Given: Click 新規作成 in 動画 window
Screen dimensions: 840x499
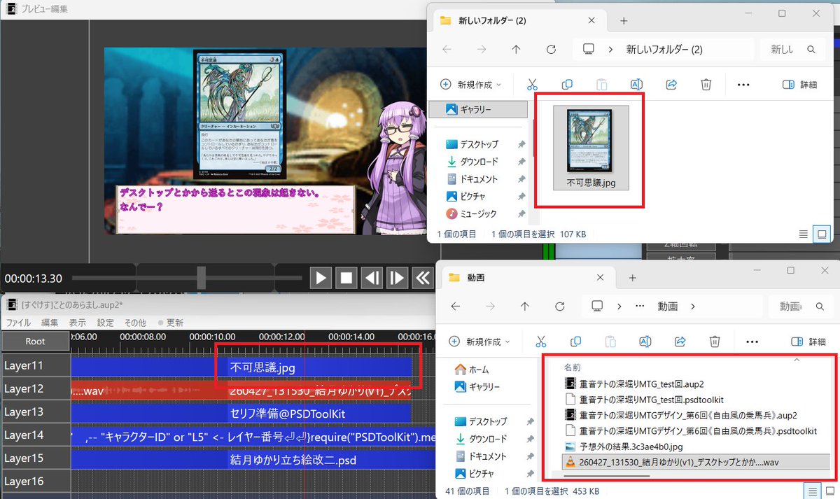Looking at the screenshot, I should (x=480, y=342).
